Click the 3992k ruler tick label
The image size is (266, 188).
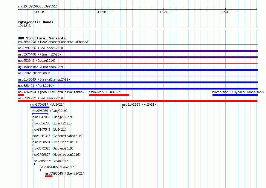[x=163, y=12]
